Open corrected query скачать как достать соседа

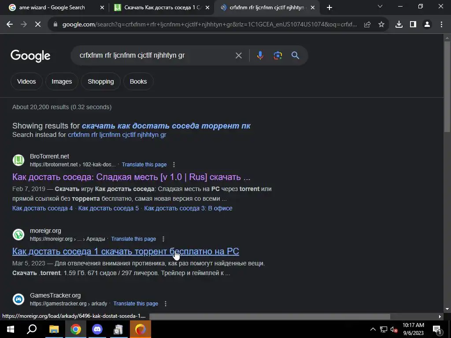coord(166,126)
